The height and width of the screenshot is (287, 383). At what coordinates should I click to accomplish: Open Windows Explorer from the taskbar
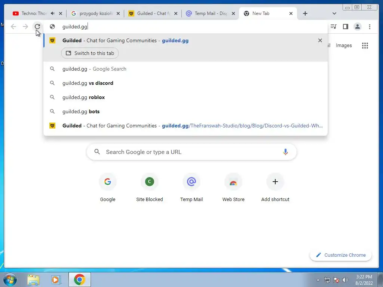[x=33, y=280]
